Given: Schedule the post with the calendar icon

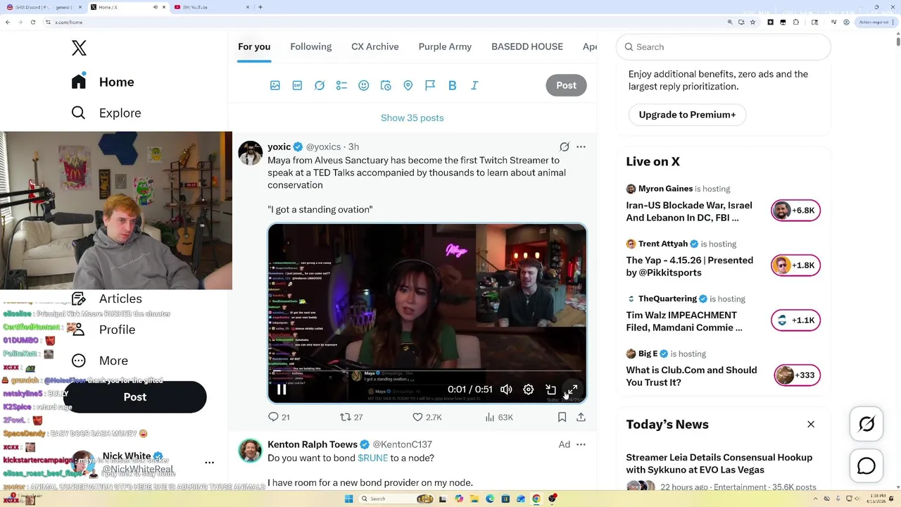Looking at the screenshot, I should point(386,85).
